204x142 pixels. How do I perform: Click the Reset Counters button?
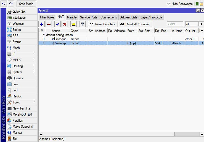click(x=103, y=24)
